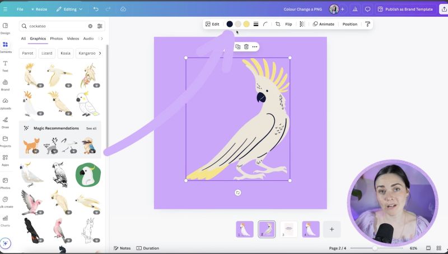Expand the Editing mode dropdown
This screenshot has height=254, width=448.
click(69, 9)
